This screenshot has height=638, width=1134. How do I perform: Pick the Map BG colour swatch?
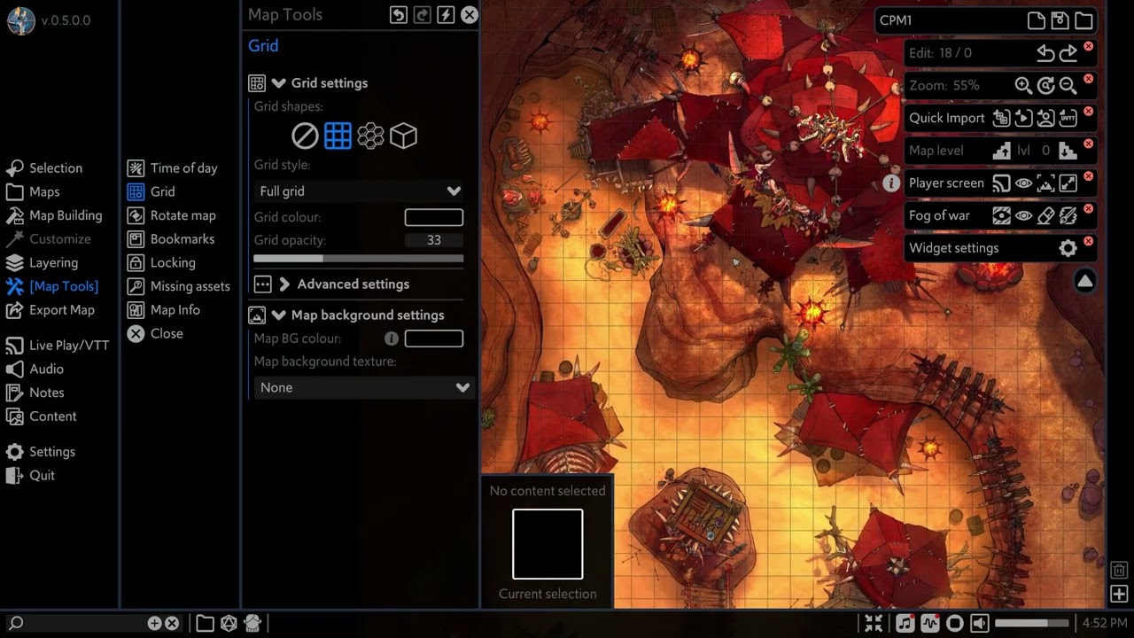[x=434, y=338]
